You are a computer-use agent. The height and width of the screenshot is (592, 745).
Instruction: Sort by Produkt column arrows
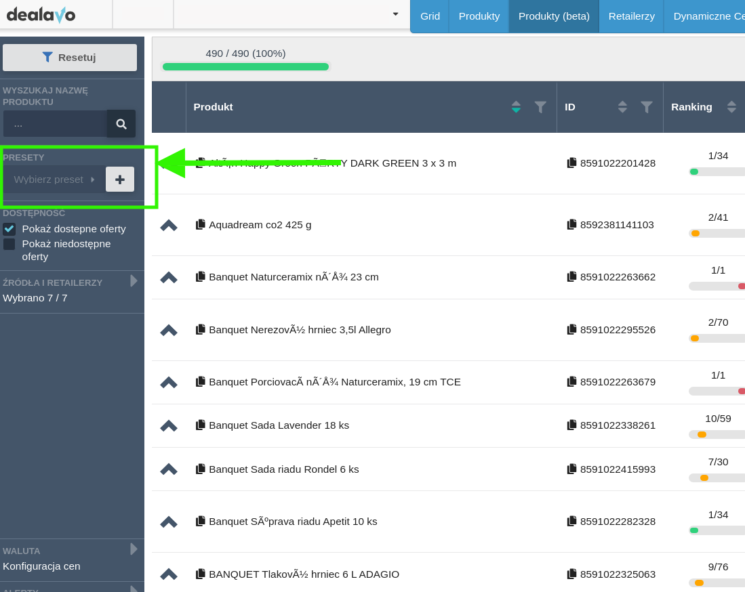(x=516, y=107)
